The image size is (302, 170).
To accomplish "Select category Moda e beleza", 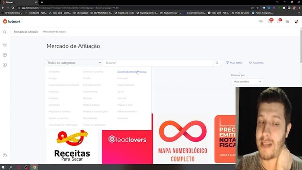I will click(x=91, y=105).
